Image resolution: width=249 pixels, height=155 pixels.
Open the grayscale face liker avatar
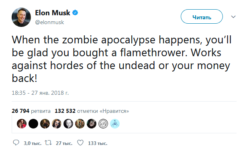(68, 124)
